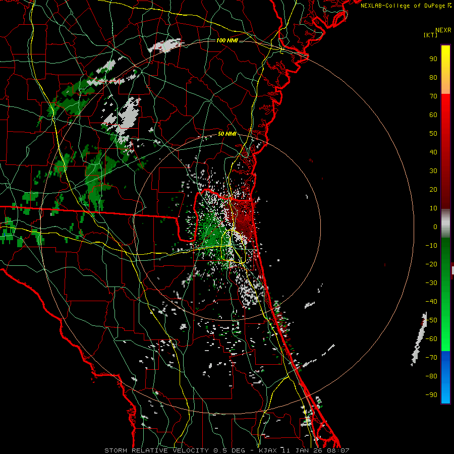The width and height of the screenshot is (454, 454).
Task: Click the -20 value on velocity scale
Action: (431, 264)
